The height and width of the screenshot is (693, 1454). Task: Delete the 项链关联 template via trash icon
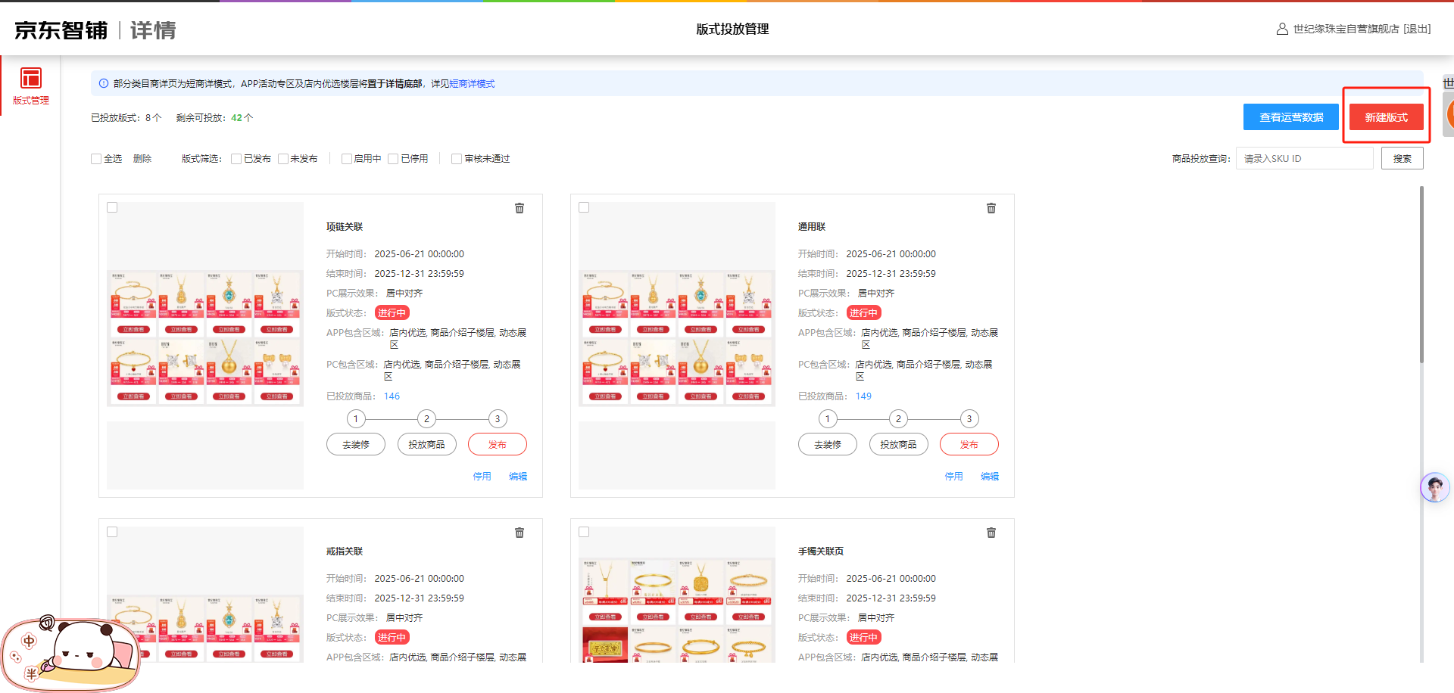[520, 208]
